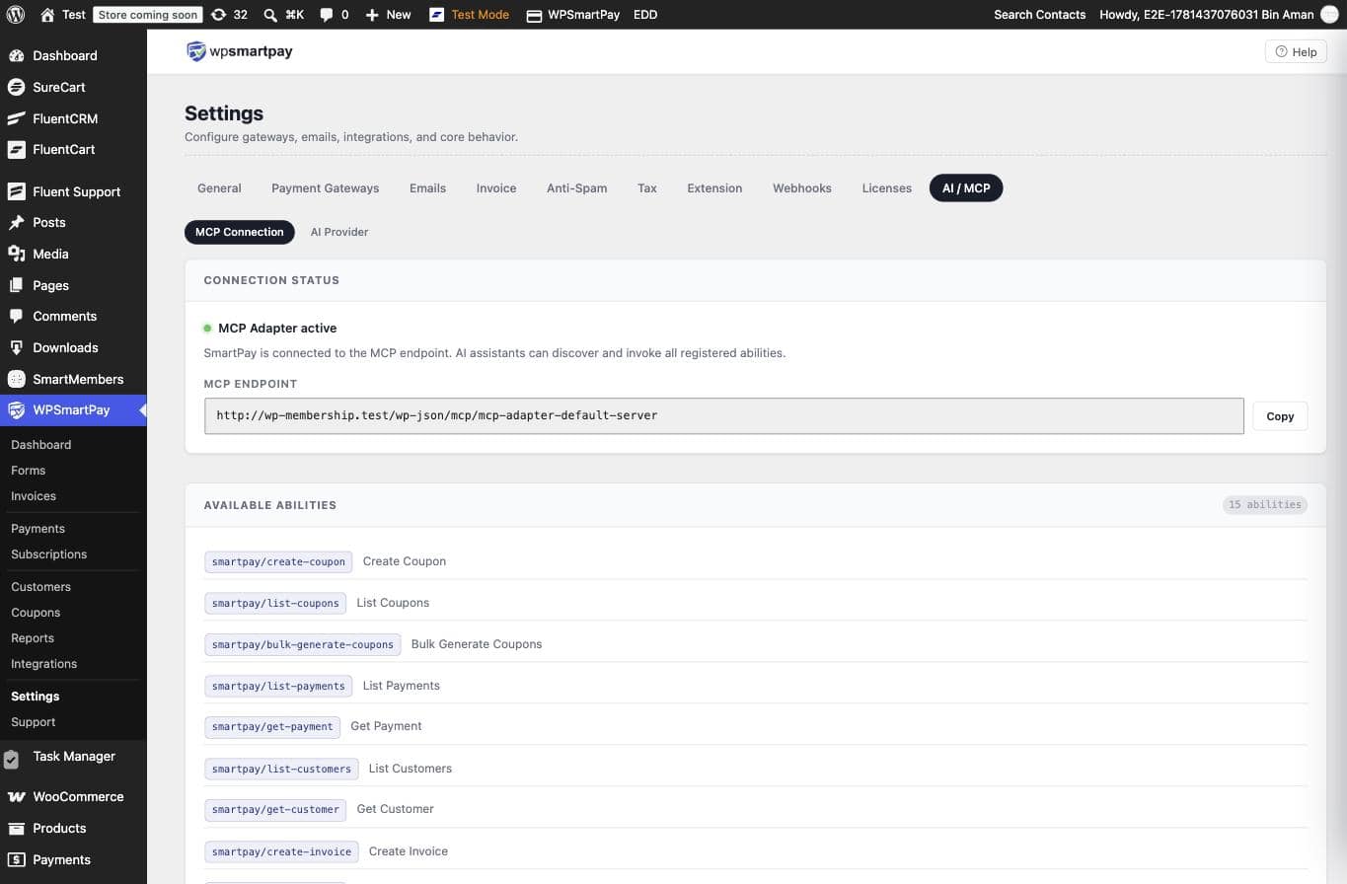Open the General settings tab
The height and width of the screenshot is (884, 1347).
pos(219,187)
